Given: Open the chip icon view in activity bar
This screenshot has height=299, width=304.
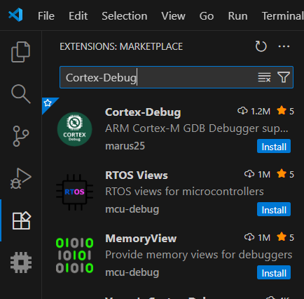Looking at the screenshot, I should click(x=21, y=263).
